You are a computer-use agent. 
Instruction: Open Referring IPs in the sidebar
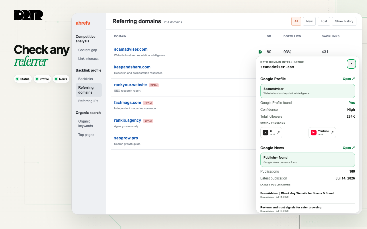[x=88, y=101]
